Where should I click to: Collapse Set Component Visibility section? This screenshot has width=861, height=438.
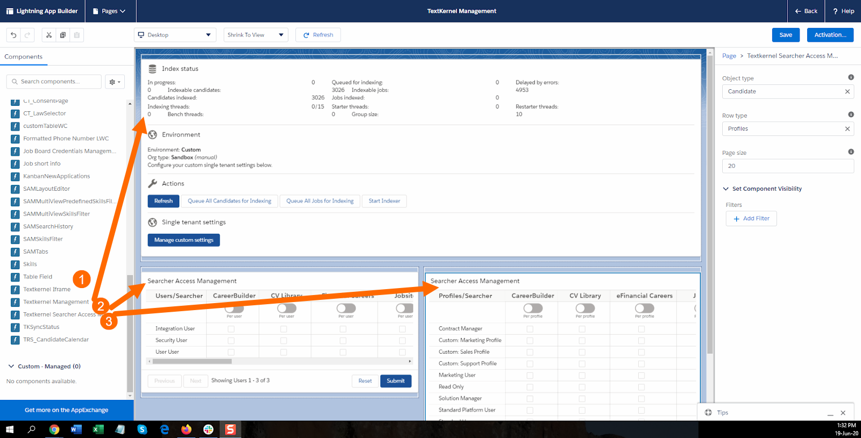click(726, 189)
